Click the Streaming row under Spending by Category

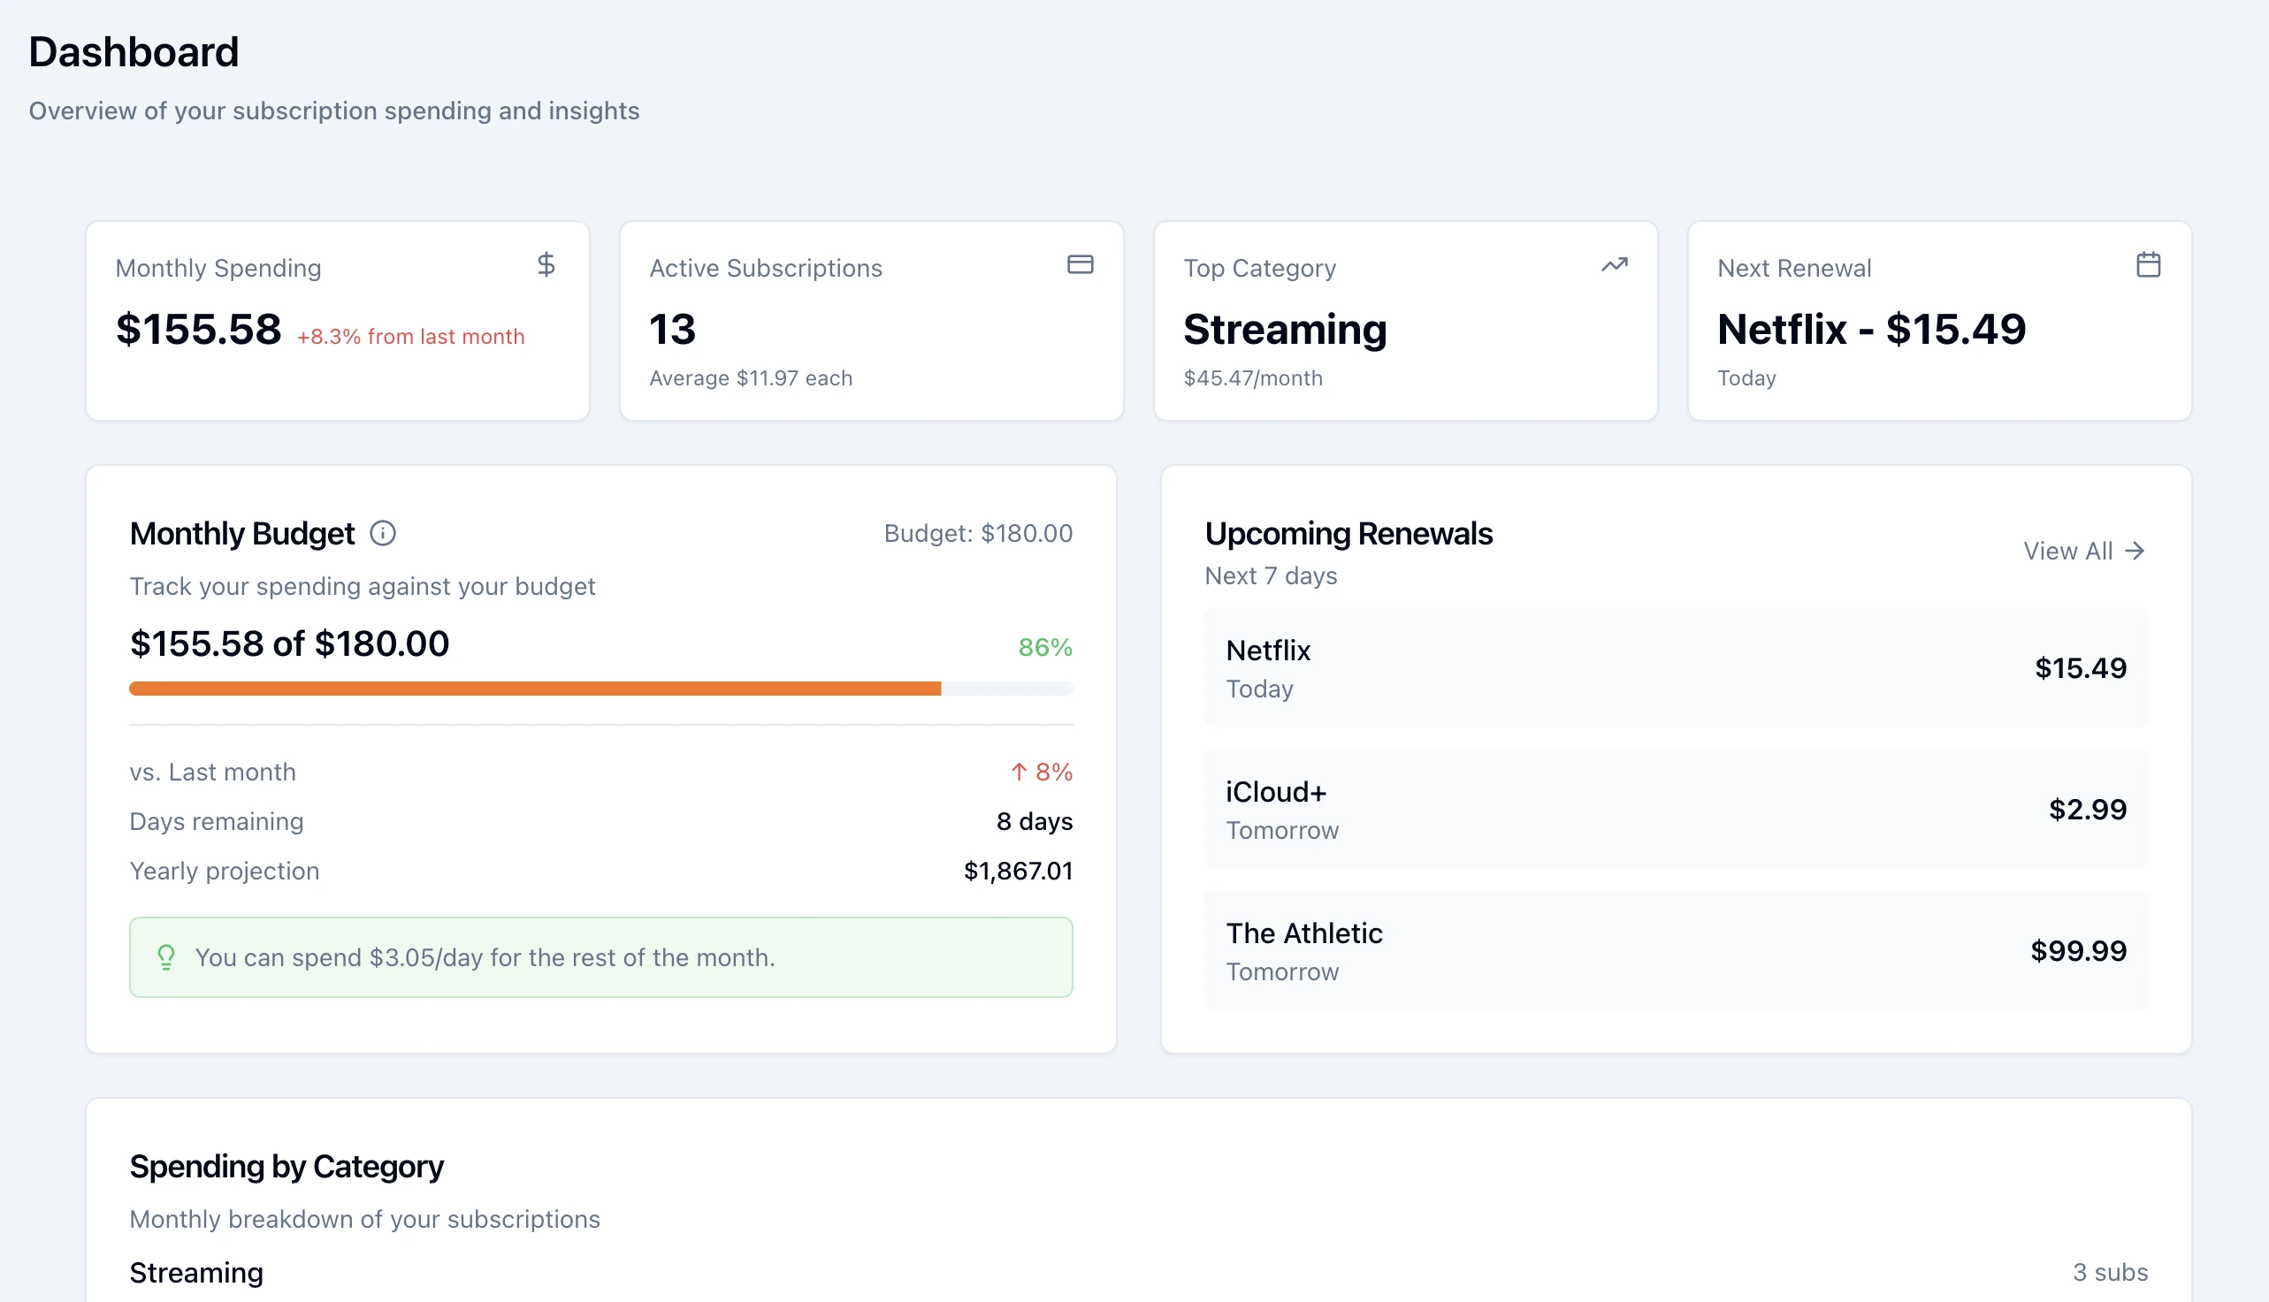click(x=196, y=1273)
